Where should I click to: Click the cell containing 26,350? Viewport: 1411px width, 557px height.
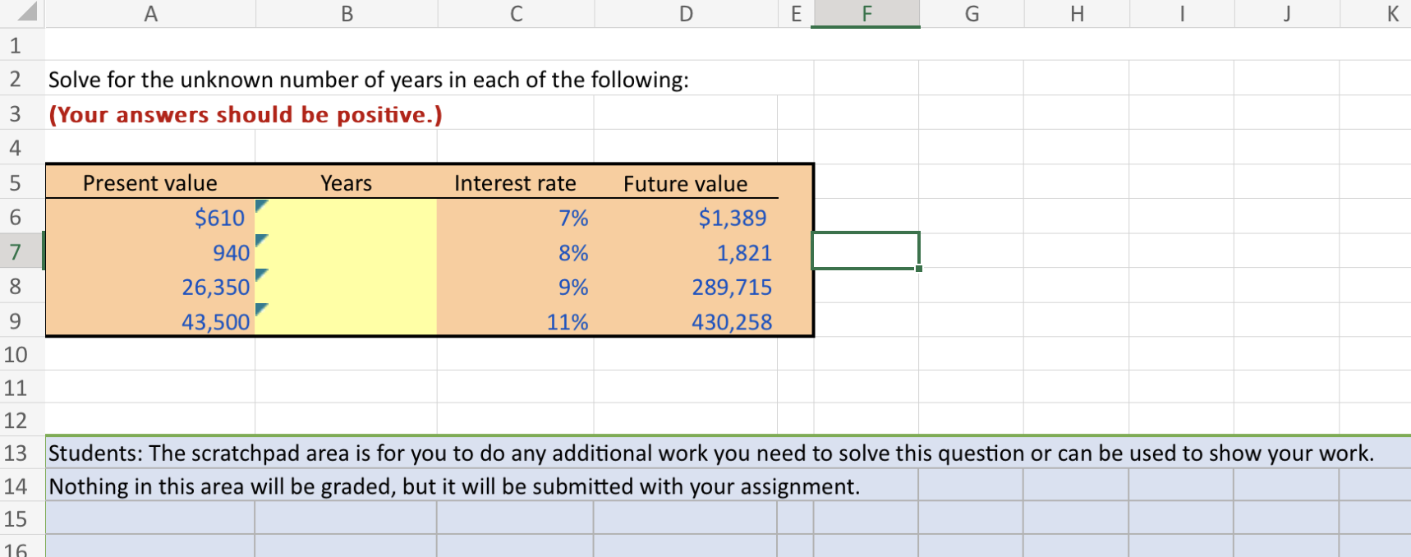click(x=151, y=287)
